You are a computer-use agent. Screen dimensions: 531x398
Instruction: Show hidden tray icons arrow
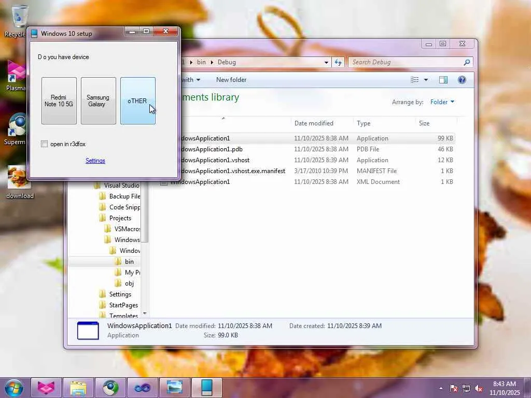click(441, 388)
